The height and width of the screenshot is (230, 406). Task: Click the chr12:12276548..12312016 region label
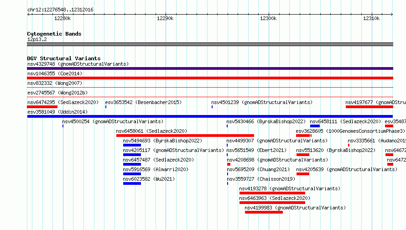click(60, 10)
